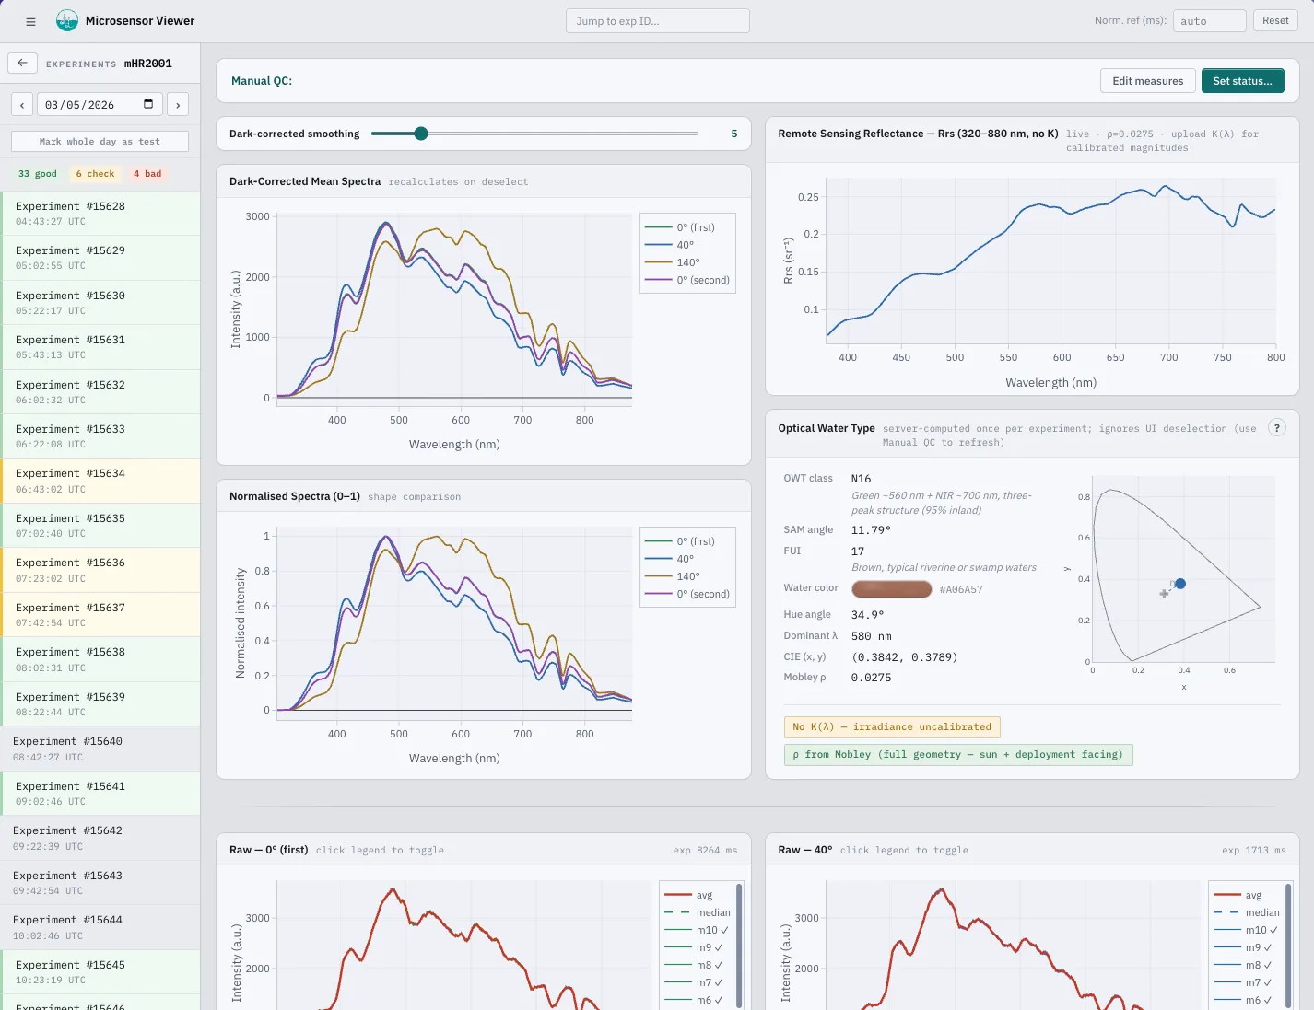Filter experiments by 33 good
The width and height of the screenshot is (1314, 1010).
point(38,174)
